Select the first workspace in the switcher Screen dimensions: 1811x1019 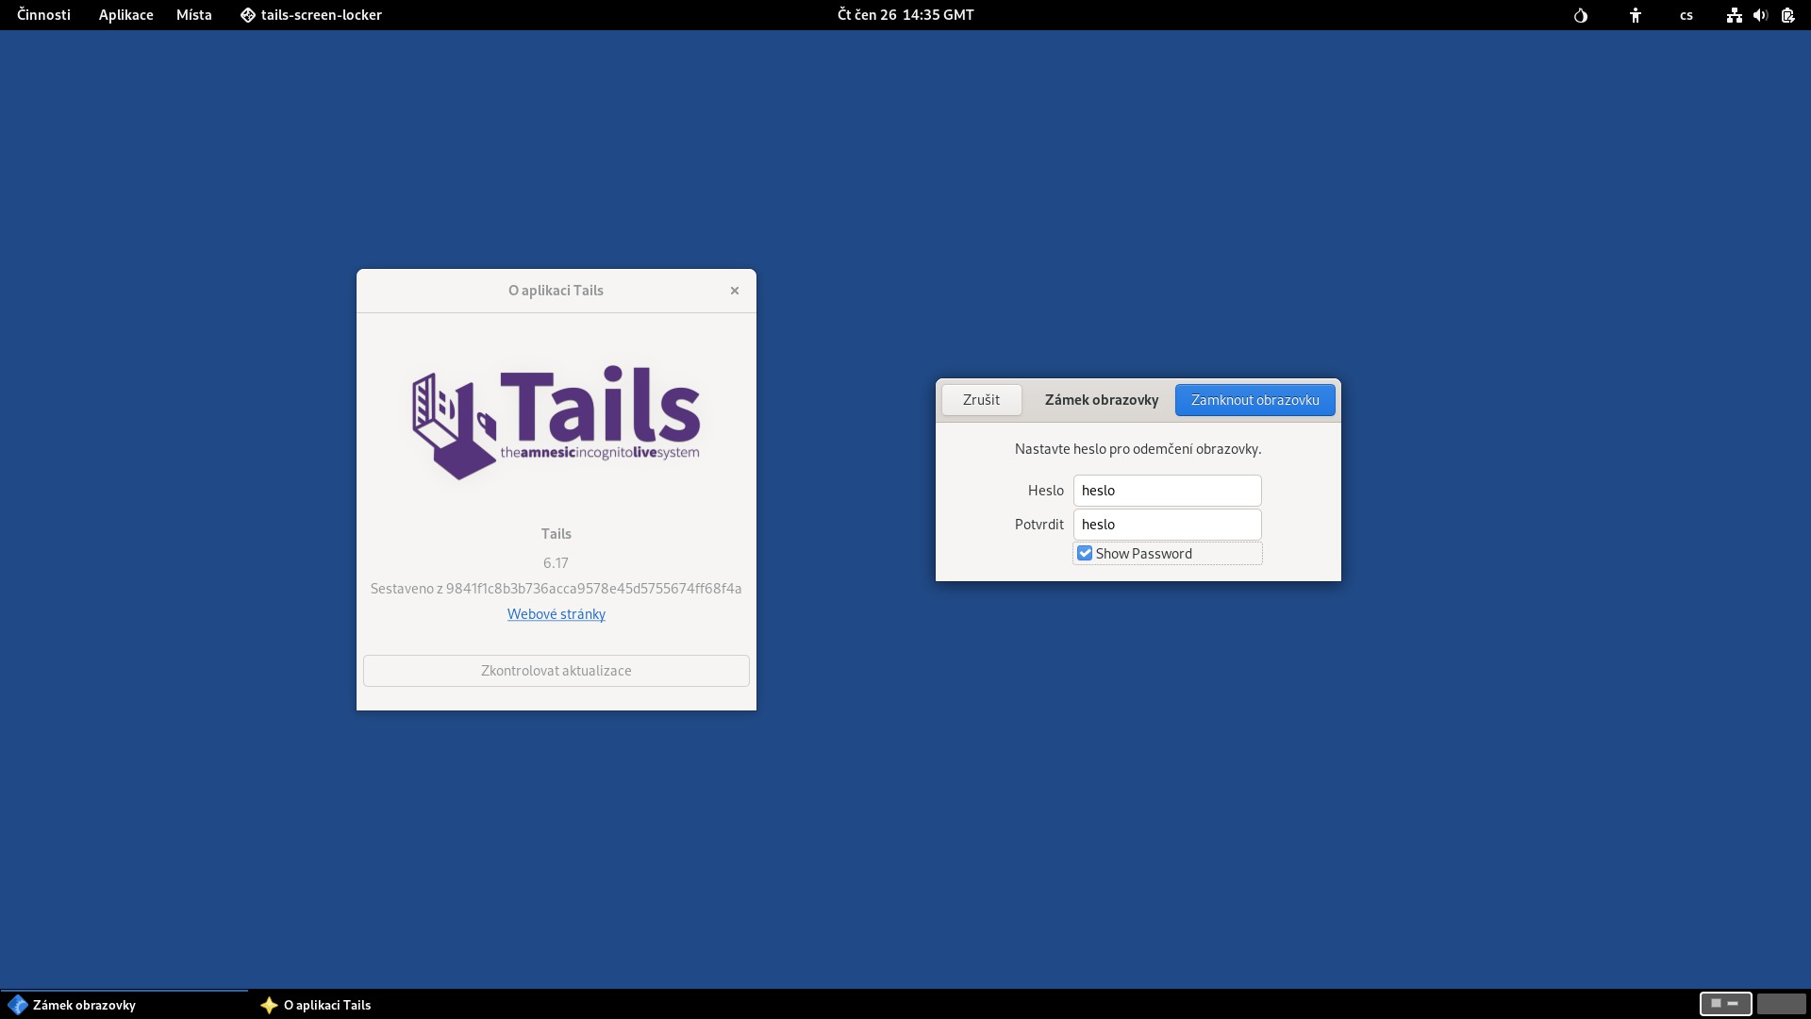(1725, 1004)
